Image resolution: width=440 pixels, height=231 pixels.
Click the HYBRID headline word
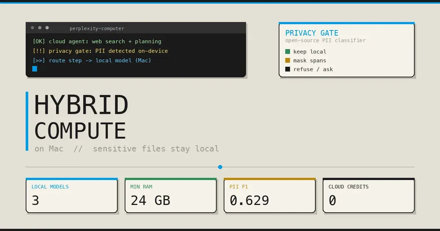tap(81, 105)
